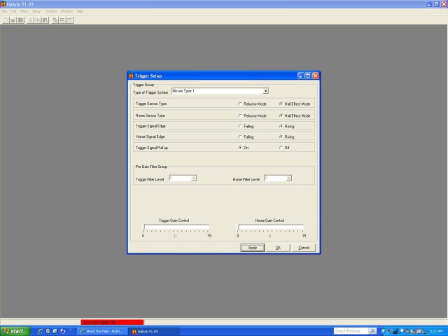
Task: Select Reluctor Mode for Trigger Sensor Type
Action: point(240,104)
